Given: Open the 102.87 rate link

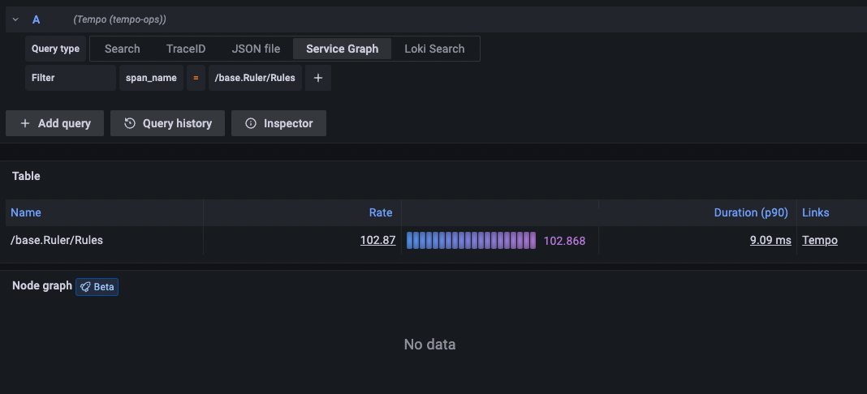Looking at the screenshot, I should (377, 240).
